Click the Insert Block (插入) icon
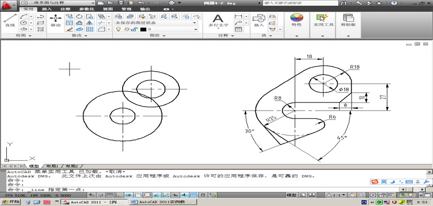Viewport: 433px width, 206px height. point(259,20)
